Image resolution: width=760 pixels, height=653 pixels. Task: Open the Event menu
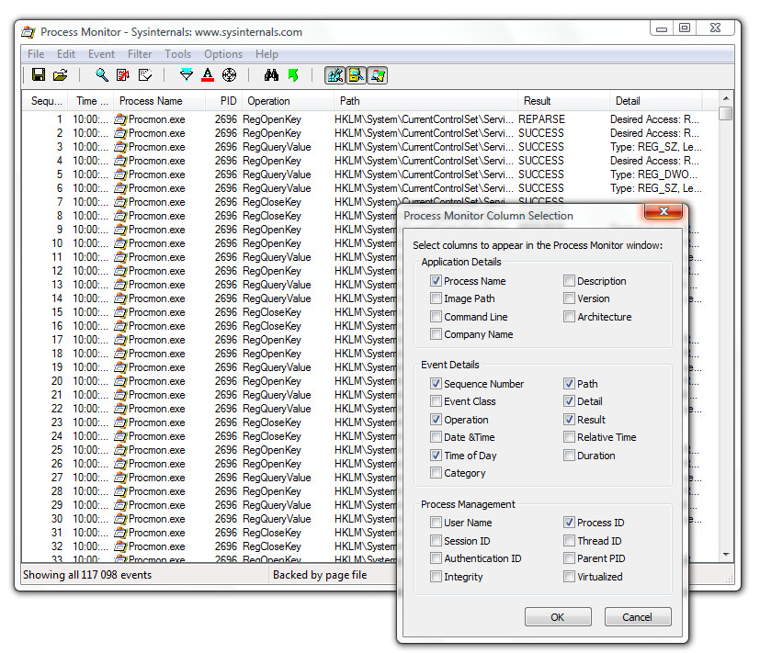(101, 54)
